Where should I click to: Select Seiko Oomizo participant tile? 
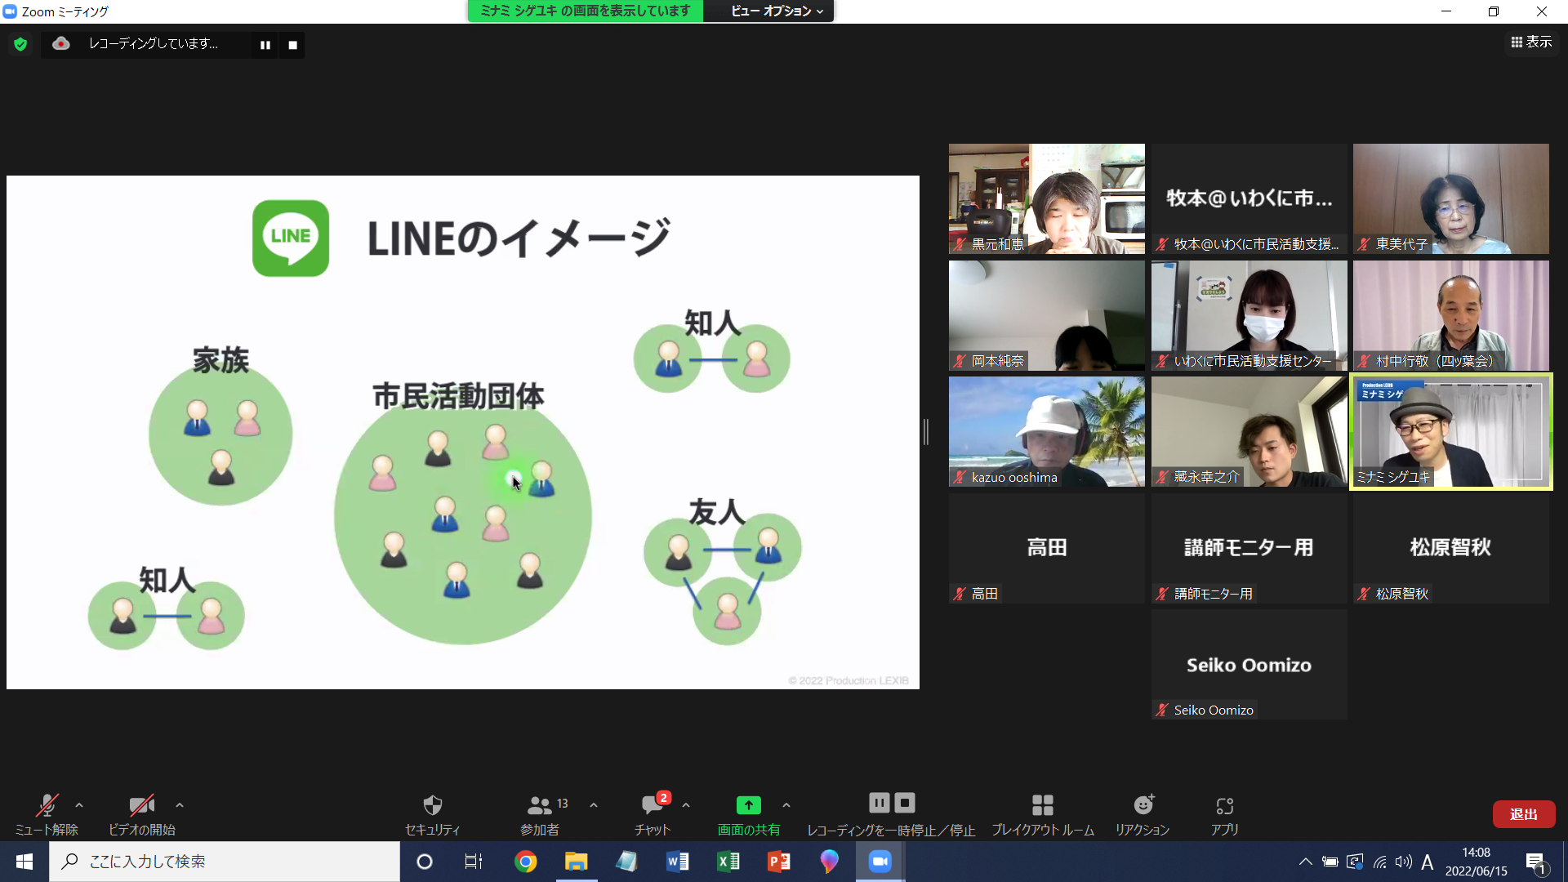1249,665
